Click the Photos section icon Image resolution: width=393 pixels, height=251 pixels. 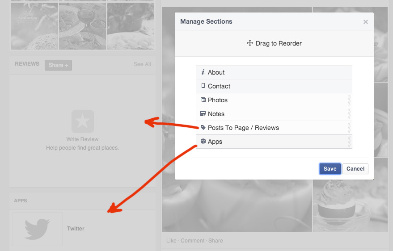(x=203, y=100)
